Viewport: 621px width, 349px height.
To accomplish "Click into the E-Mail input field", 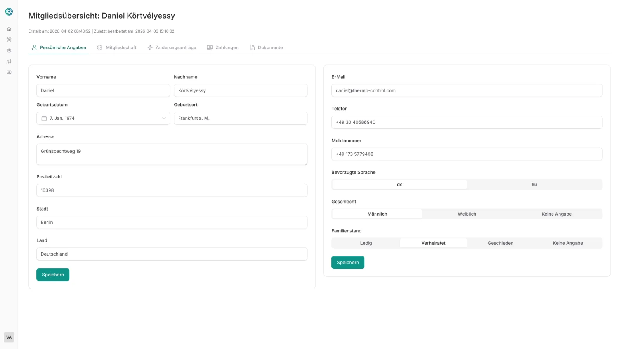I will coord(467,90).
